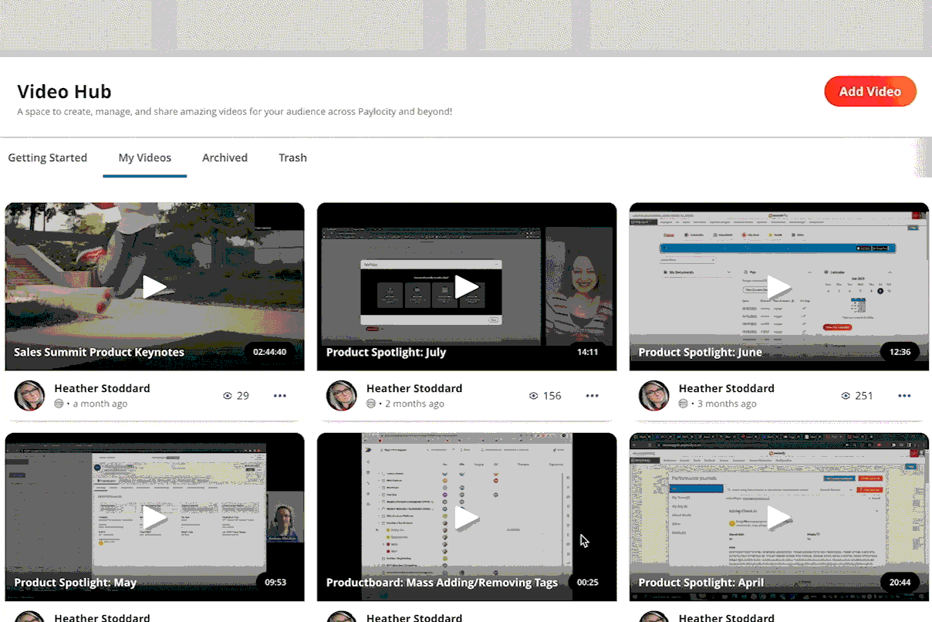Play the Product Spotlight: June video
The height and width of the screenshot is (622, 932).
[x=779, y=287]
